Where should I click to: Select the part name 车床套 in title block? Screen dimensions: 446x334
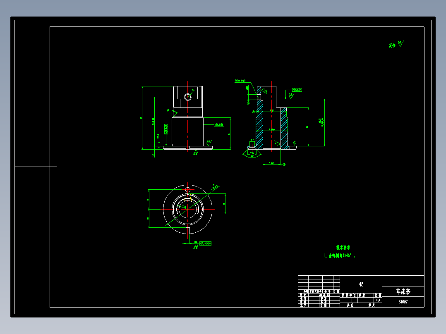(403, 291)
